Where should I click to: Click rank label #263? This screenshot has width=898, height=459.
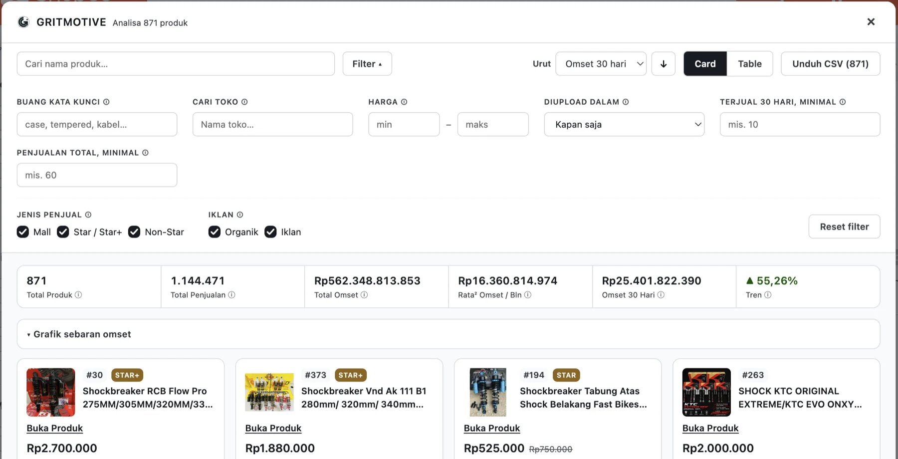[x=753, y=375]
